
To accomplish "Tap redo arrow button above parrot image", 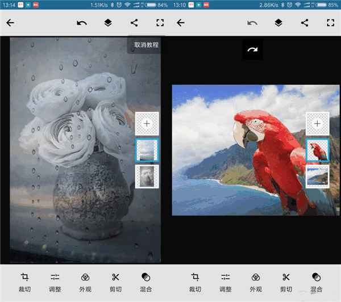I will 252,49.
